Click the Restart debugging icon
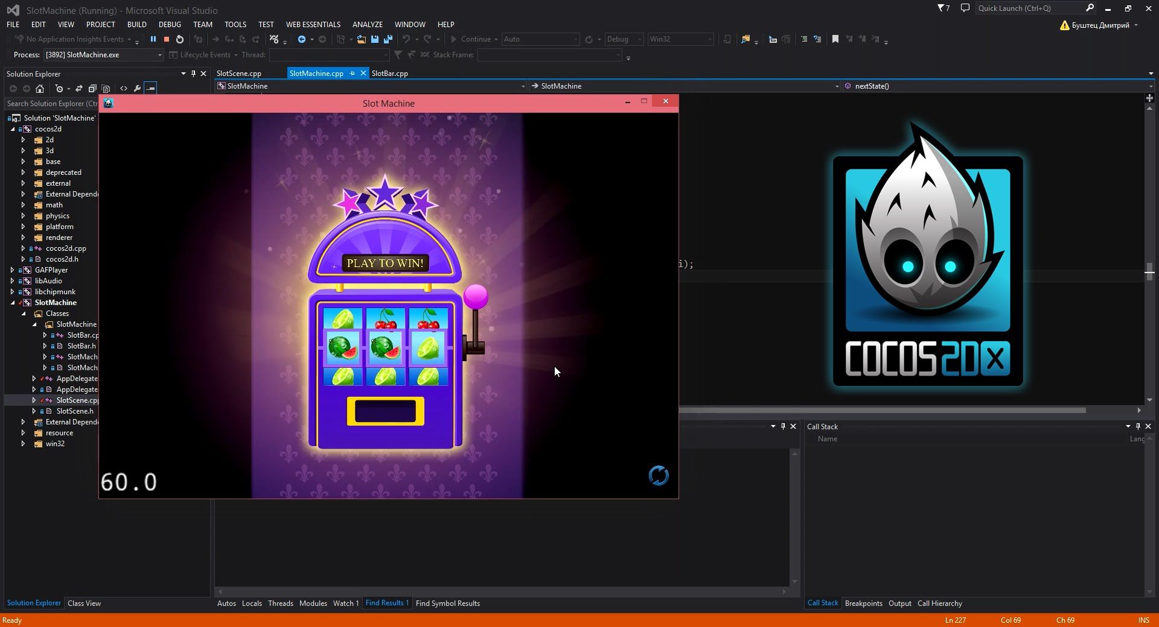1159x627 pixels. (179, 39)
